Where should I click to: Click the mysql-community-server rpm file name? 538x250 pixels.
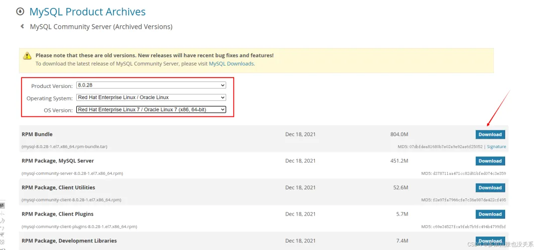tap(72, 173)
